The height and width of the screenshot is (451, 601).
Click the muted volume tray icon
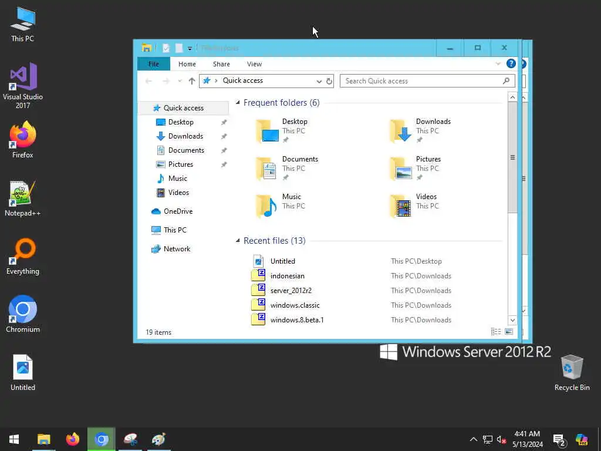(x=501, y=439)
